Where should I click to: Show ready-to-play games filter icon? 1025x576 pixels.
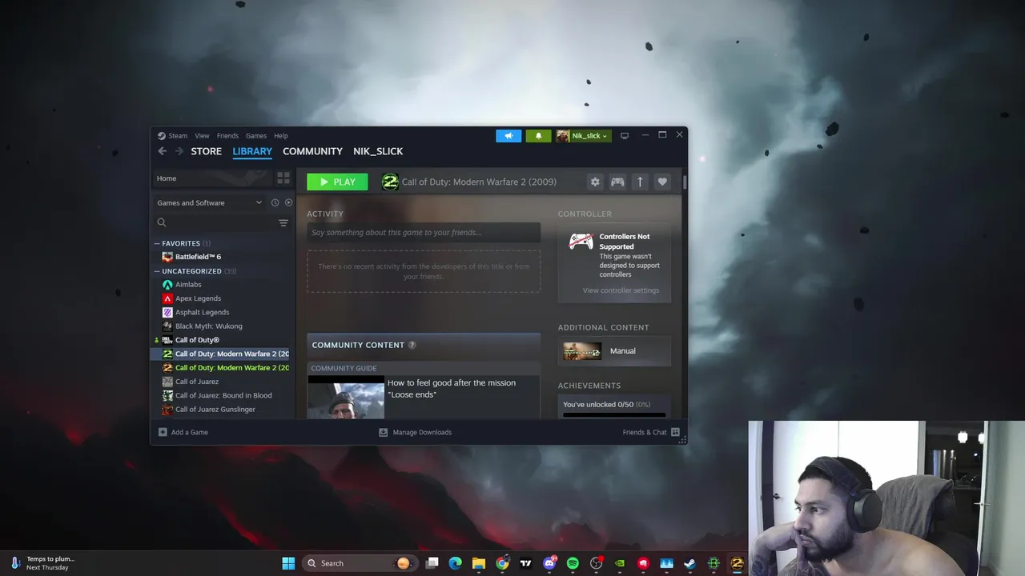pos(288,202)
